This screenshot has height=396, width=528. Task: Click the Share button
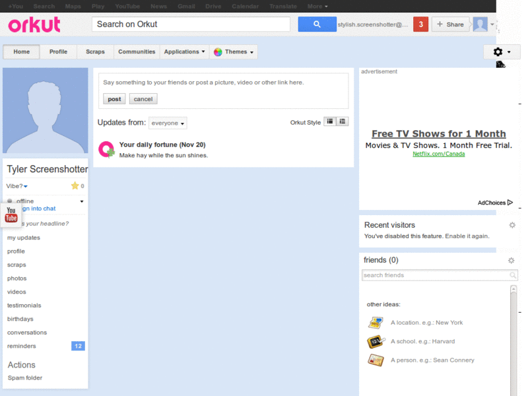[x=451, y=24]
